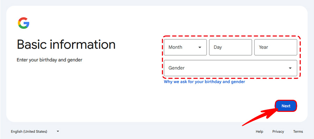Click 'Enter your birthday and gender' text
Viewport: 314px width, 139px height.
[50, 60]
